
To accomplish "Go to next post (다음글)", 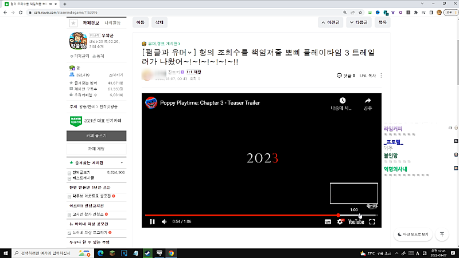I will coord(358,23).
